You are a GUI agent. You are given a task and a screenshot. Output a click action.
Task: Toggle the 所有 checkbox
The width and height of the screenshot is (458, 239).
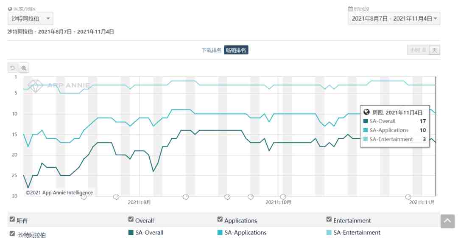(x=12, y=219)
